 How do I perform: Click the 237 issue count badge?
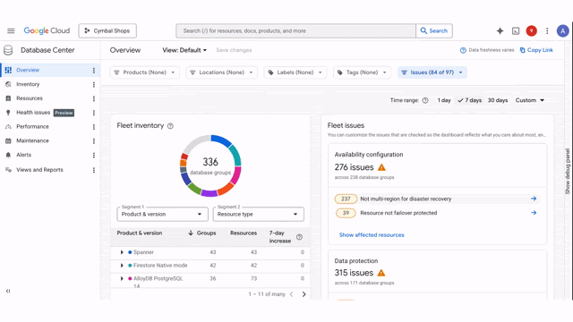coord(346,199)
